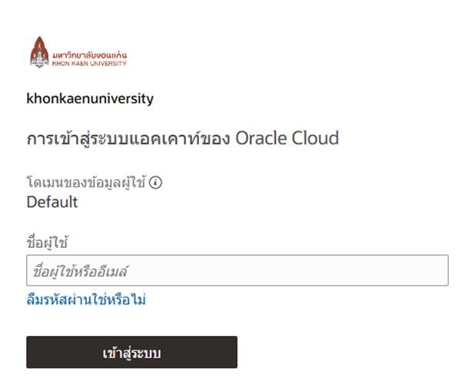Viewport: 475px width, 392px height.
Task: Click the "โดเมนของข้อมูลผู้ใช้" identity domain label
Action: (86, 183)
